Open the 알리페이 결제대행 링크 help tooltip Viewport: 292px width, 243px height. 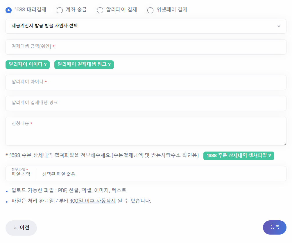pos(84,64)
